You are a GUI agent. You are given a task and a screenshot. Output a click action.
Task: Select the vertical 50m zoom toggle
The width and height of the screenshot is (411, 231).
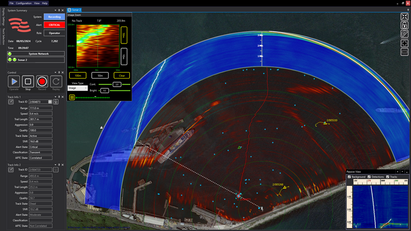pyautogui.click(x=124, y=35)
